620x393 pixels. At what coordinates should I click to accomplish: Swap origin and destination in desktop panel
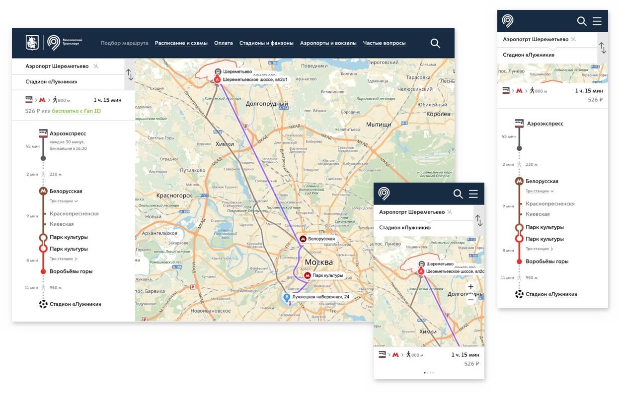(x=130, y=74)
